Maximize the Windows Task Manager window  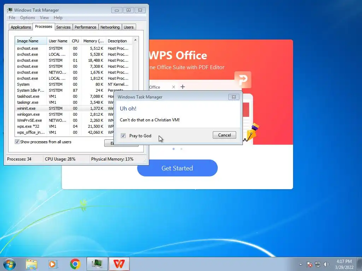(128, 10)
